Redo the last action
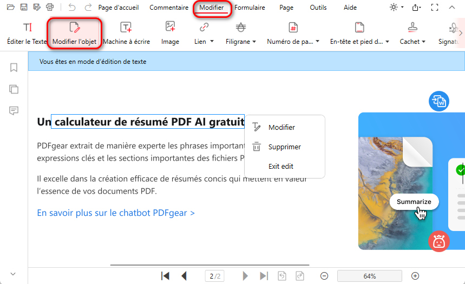This screenshot has width=465, height=284. (88, 7)
